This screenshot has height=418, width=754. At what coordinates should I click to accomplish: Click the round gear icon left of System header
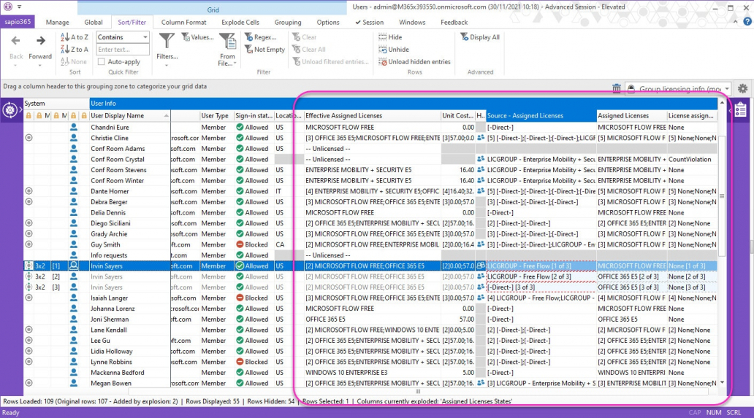(x=9, y=110)
